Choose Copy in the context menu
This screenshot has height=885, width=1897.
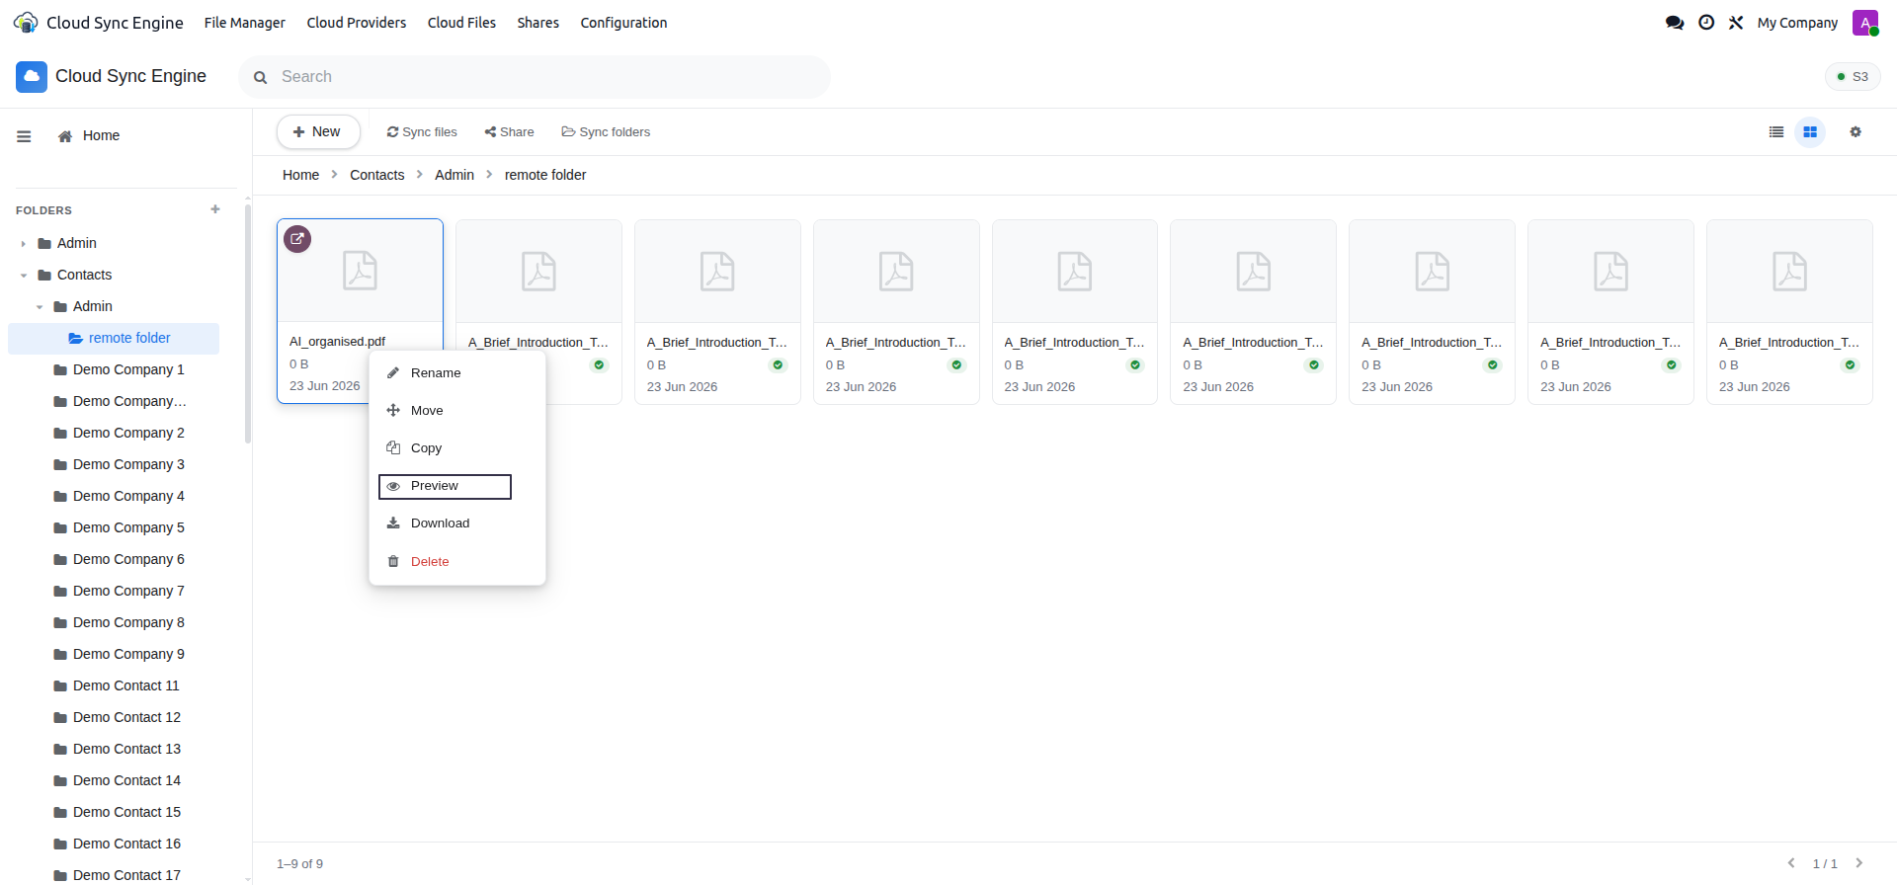point(457,448)
